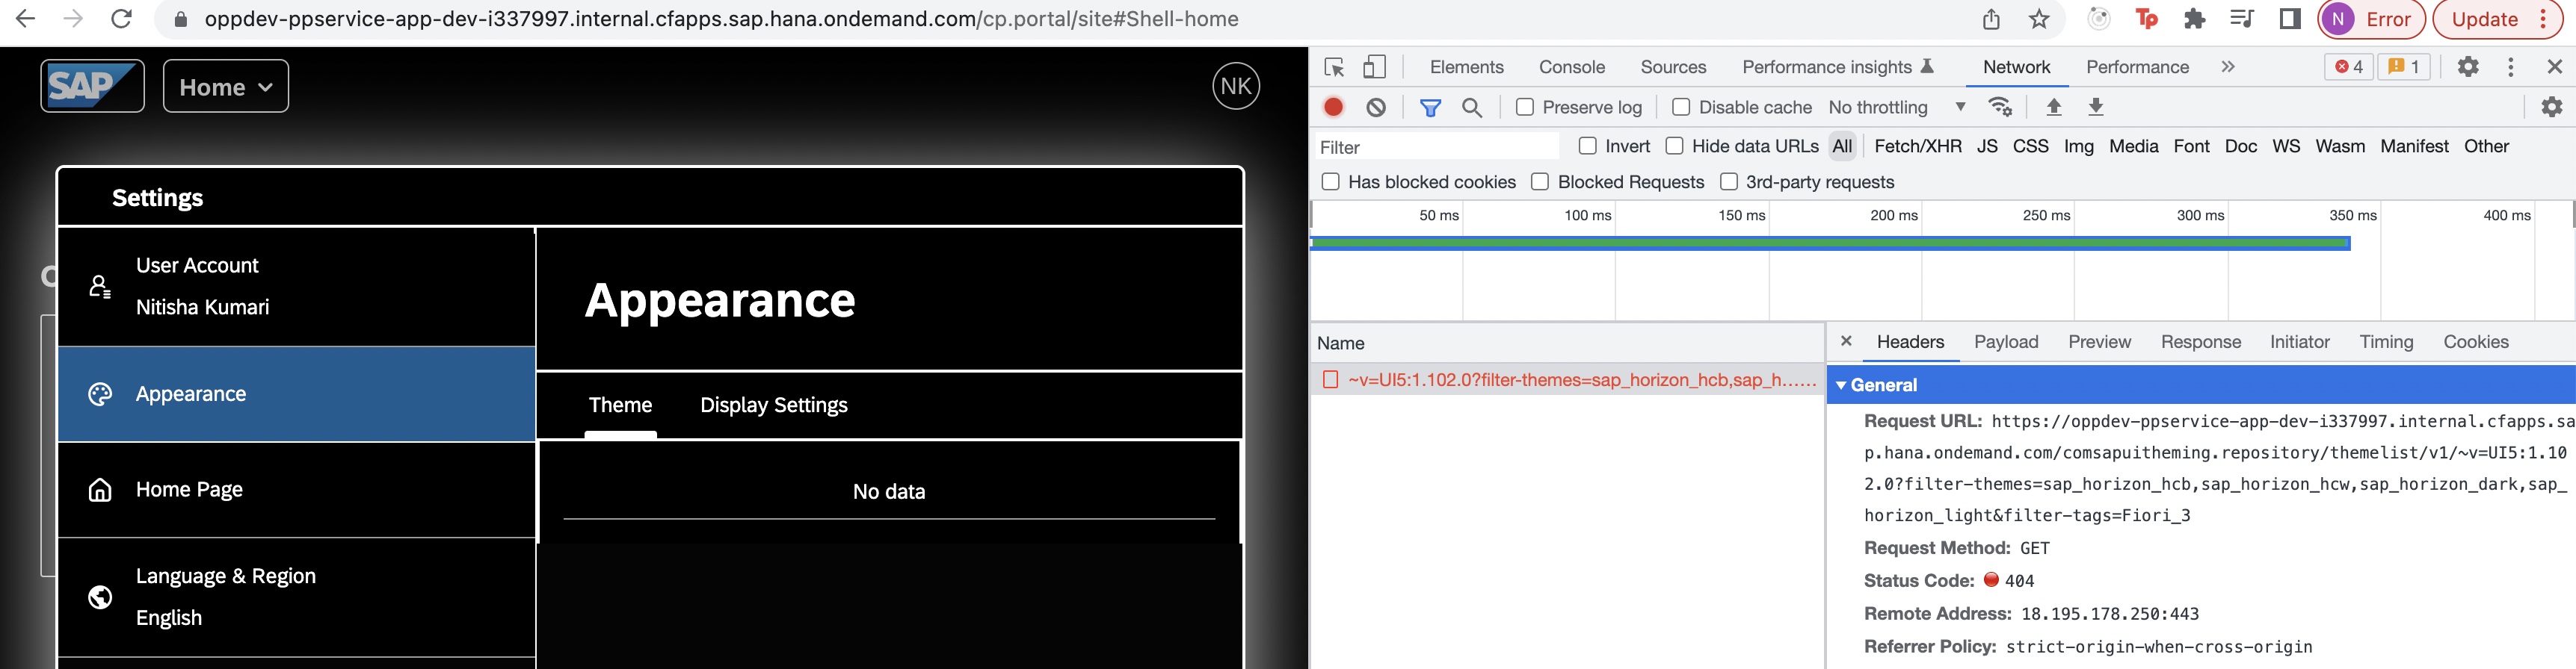The image size is (2576, 669).
Task: Click the 4 errors badge
Action: pyautogui.click(x=2349, y=67)
